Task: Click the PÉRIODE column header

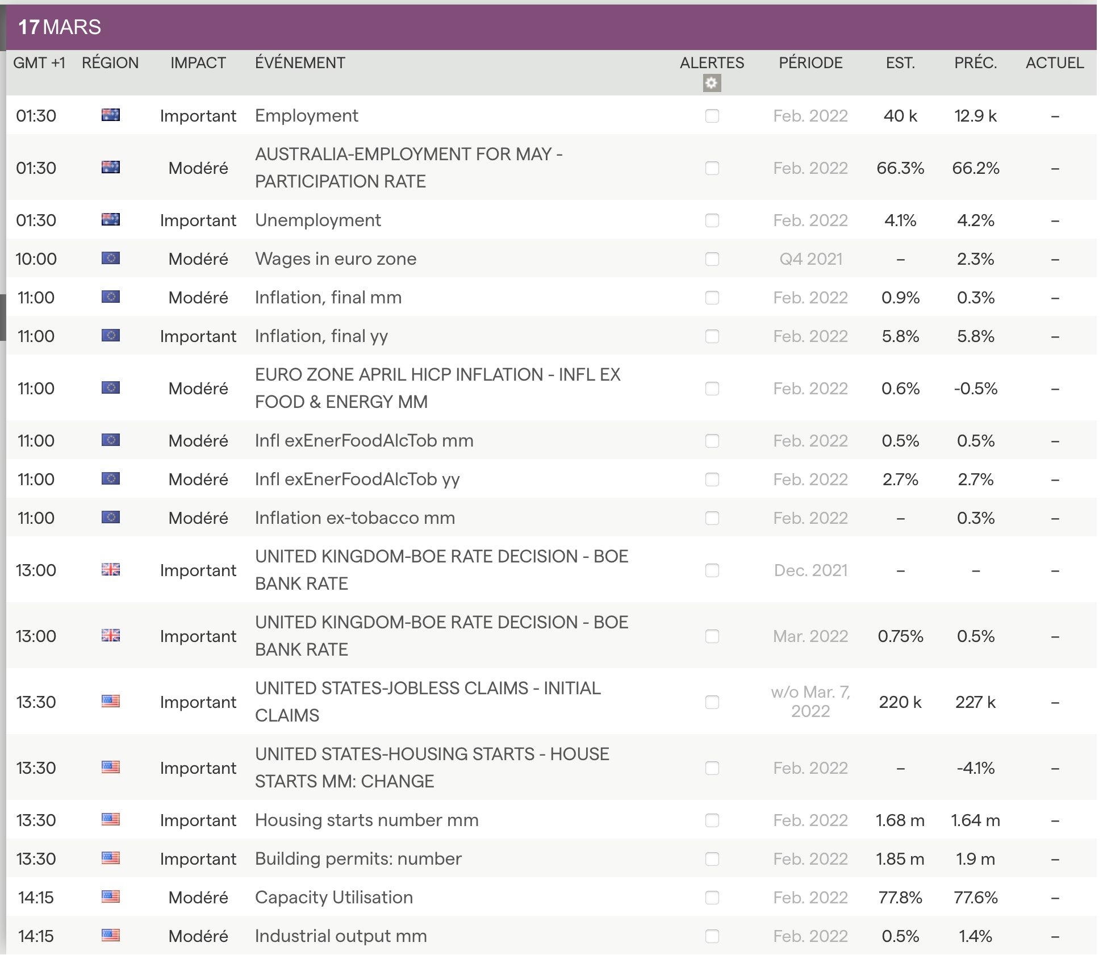Action: click(x=810, y=63)
